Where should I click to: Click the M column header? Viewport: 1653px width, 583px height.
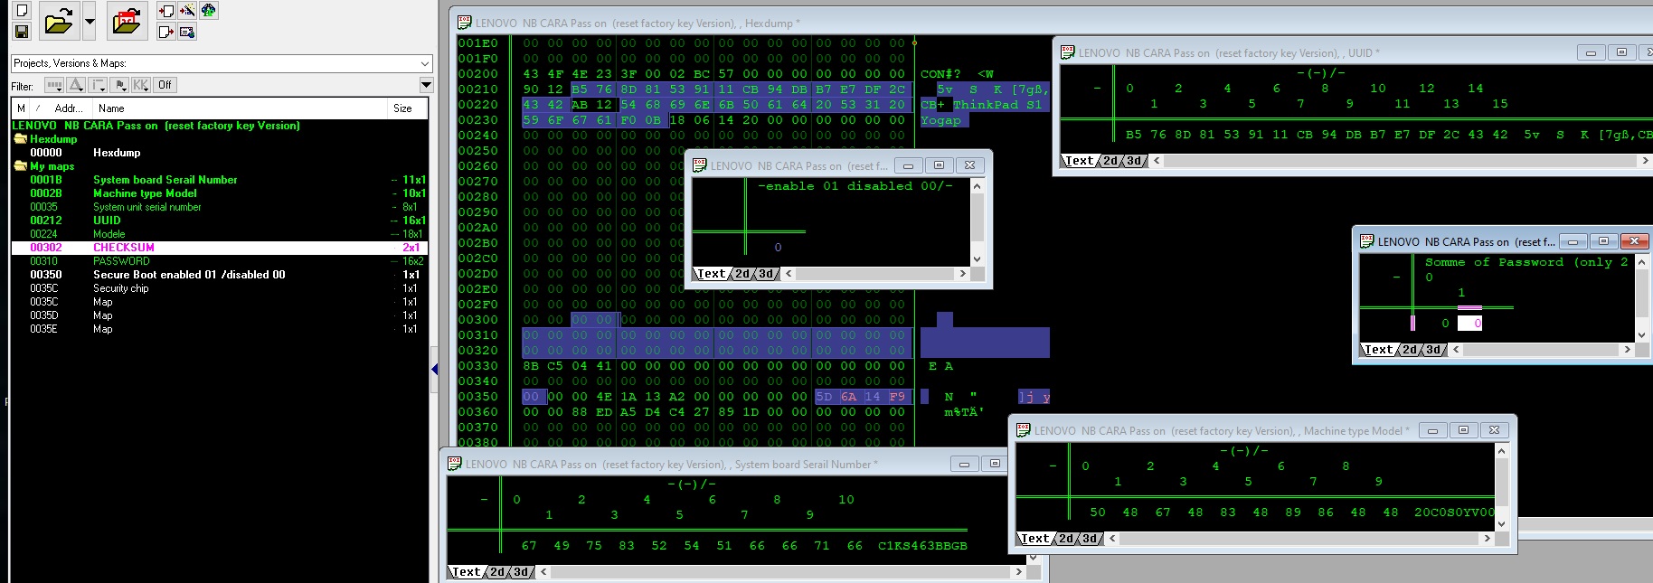(x=21, y=108)
